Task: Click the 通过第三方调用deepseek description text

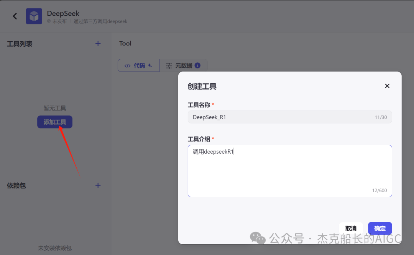Action: click(x=100, y=21)
